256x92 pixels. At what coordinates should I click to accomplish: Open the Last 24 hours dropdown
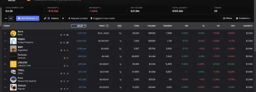click(28, 18)
